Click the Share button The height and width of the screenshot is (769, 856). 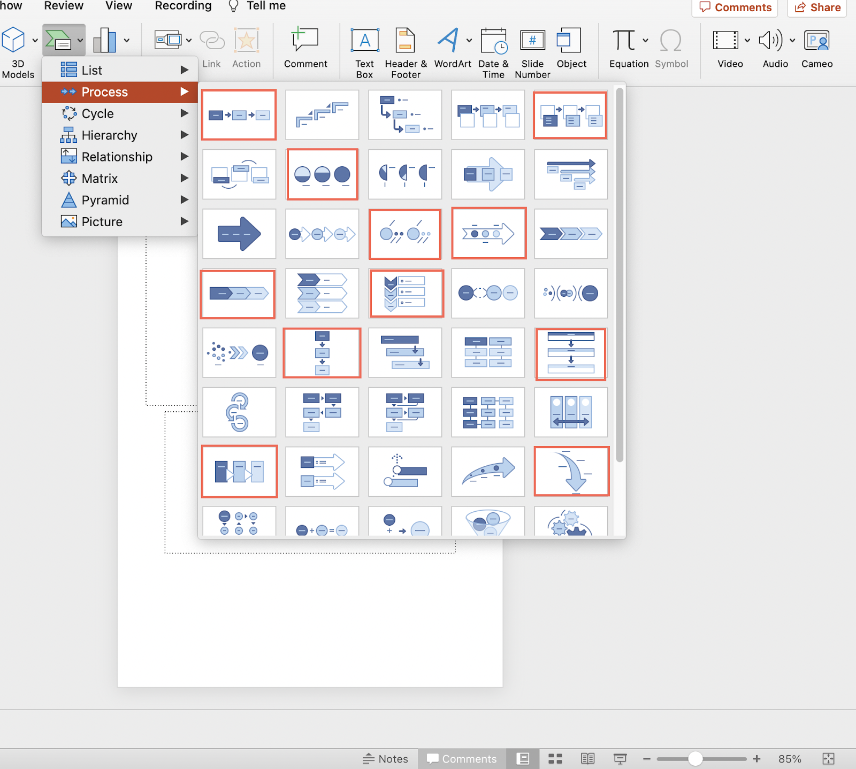click(816, 7)
